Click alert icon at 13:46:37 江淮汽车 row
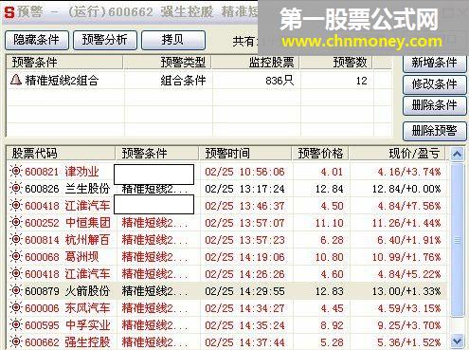The image size is (469, 350). click(x=16, y=206)
